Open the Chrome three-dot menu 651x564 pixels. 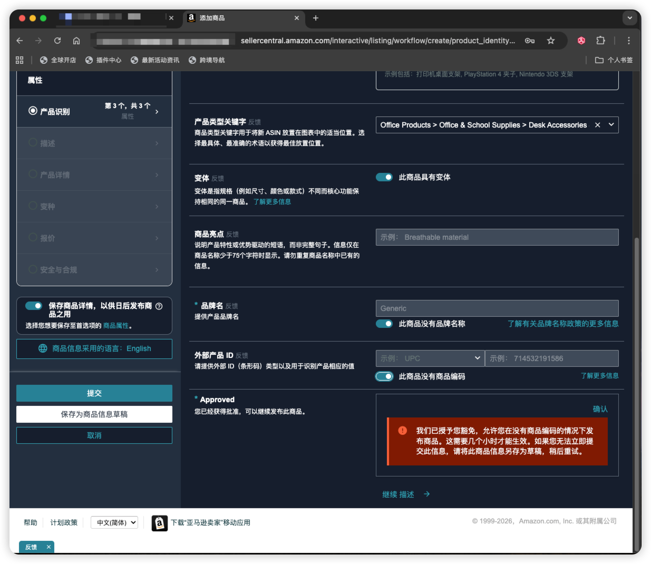click(629, 41)
